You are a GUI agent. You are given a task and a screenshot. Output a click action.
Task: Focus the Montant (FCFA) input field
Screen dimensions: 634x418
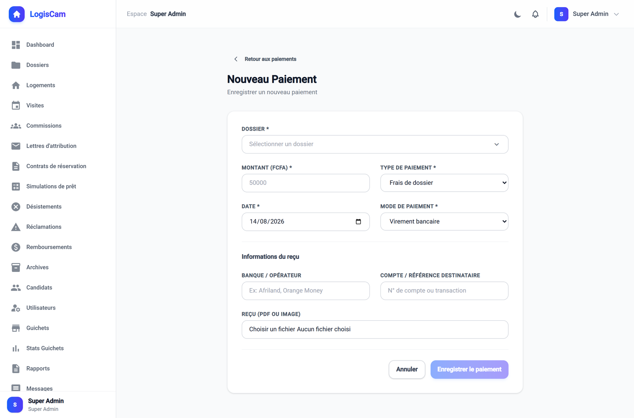[306, 183]
